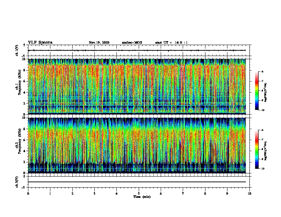Screen dimensions: 281x217
Task: Click the "-5" tick on ch.3(V) axis
Action: point(24,188)
